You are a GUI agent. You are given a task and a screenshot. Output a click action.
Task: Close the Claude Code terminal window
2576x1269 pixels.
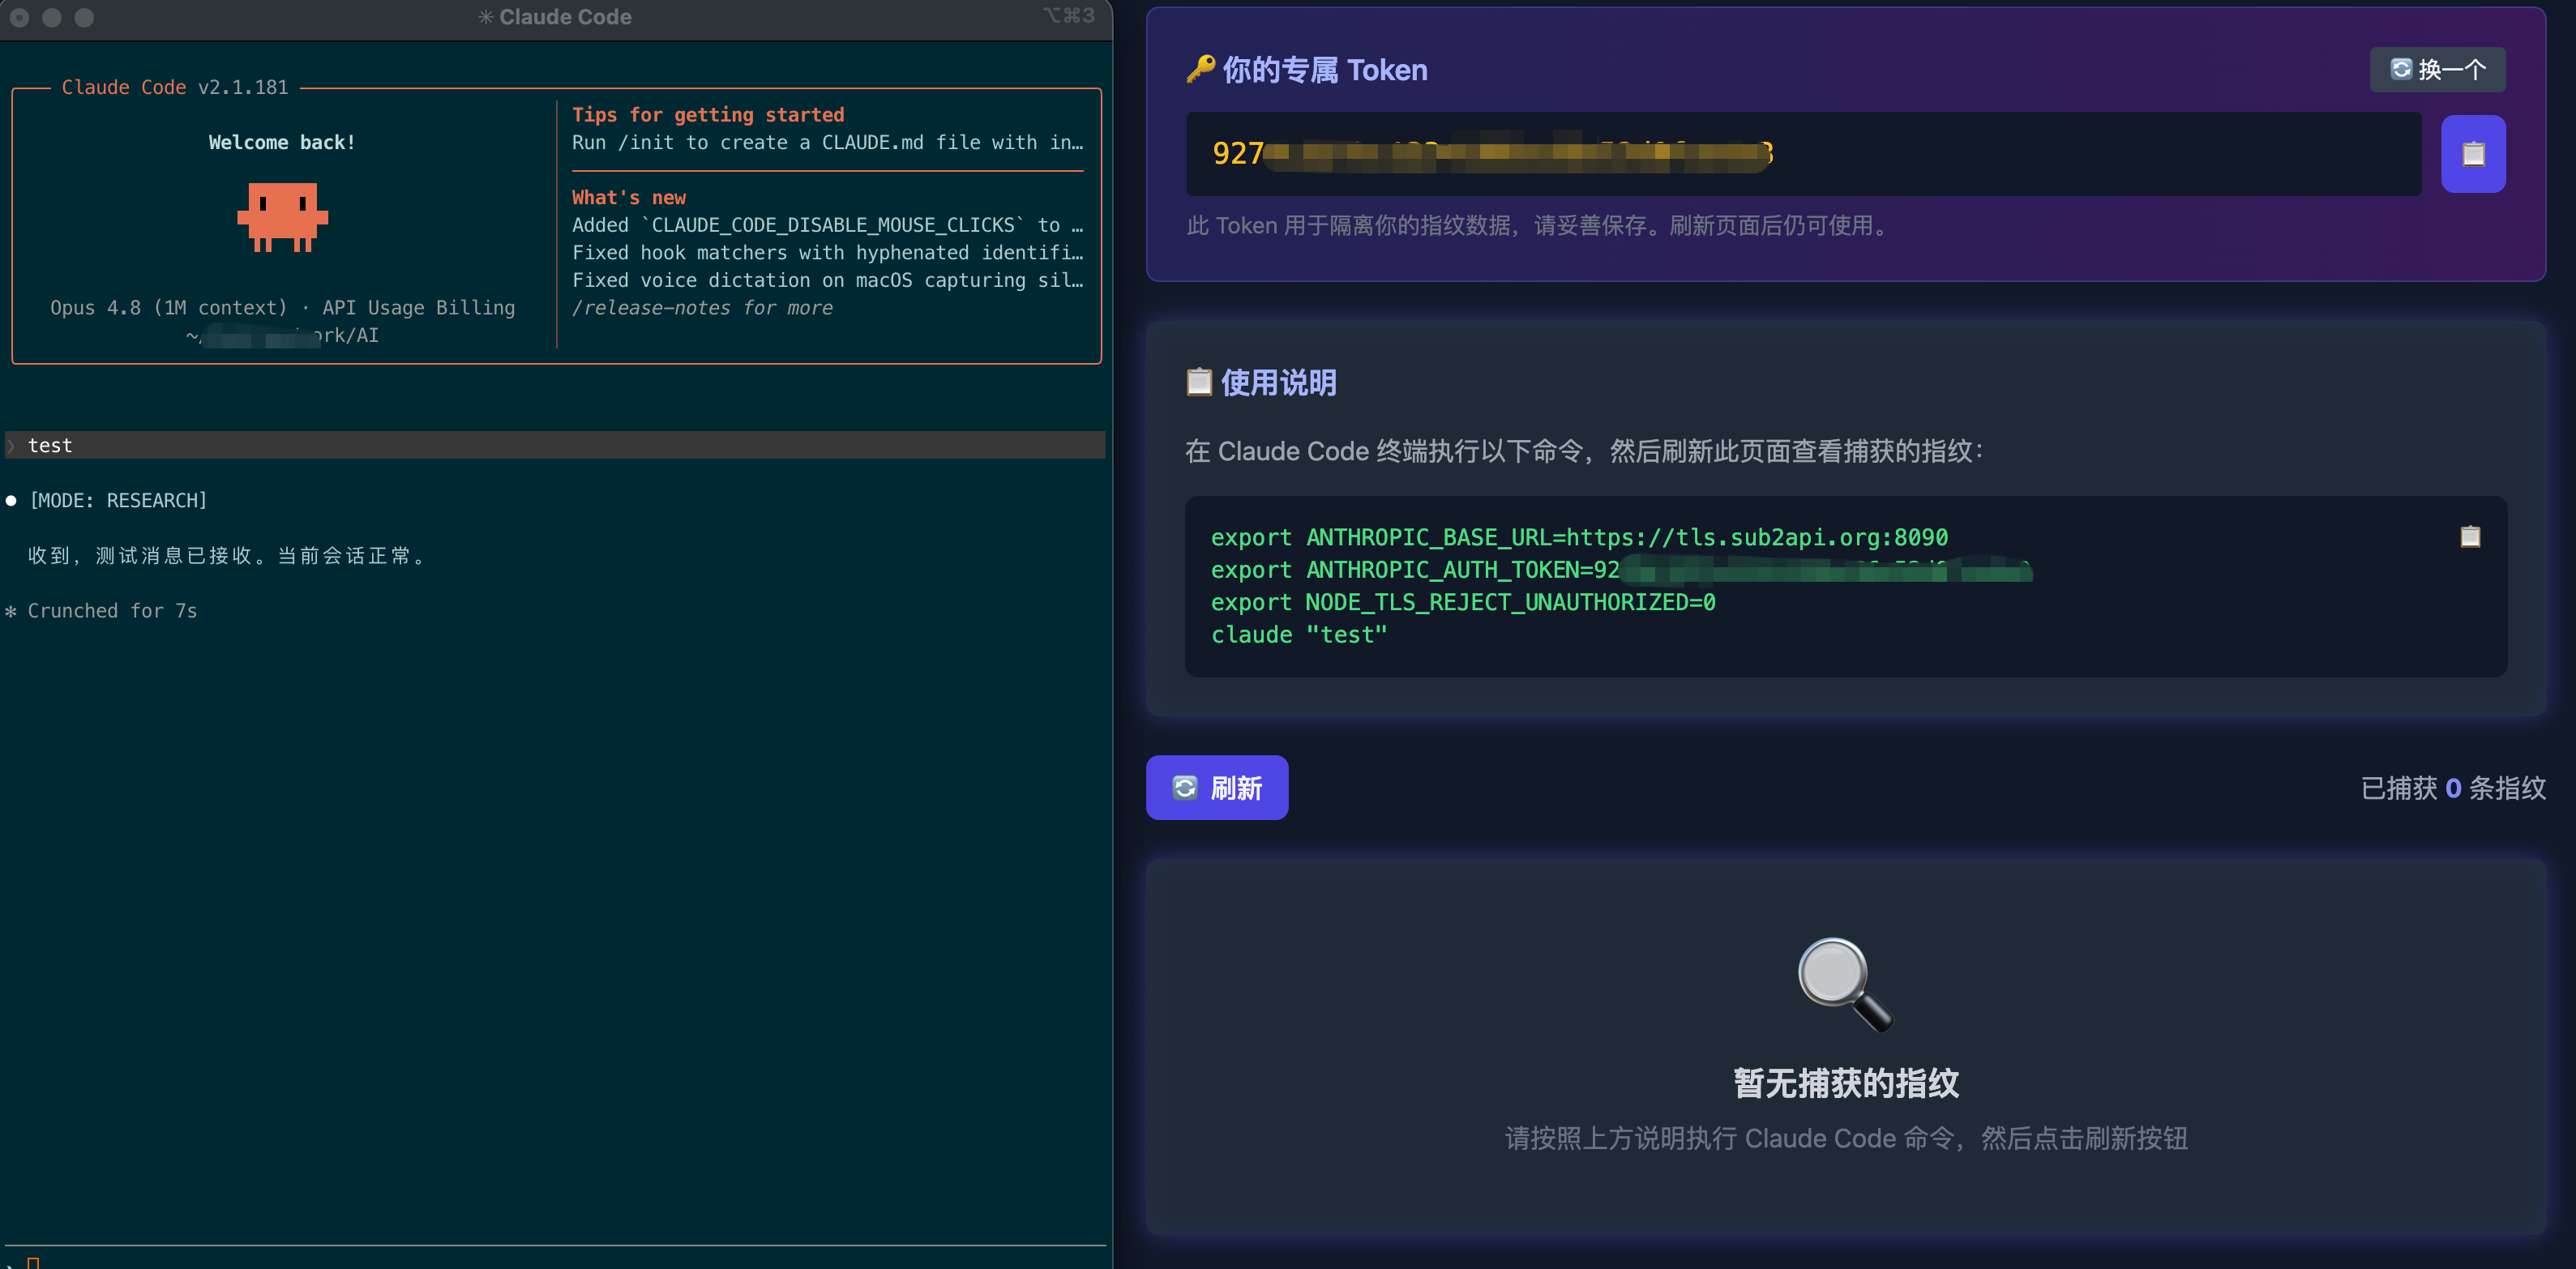(x=19, y=17)
